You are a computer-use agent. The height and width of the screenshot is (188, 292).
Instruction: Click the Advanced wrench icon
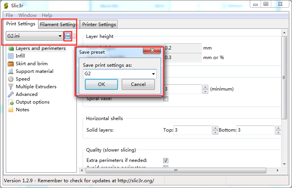coord(11,94)
